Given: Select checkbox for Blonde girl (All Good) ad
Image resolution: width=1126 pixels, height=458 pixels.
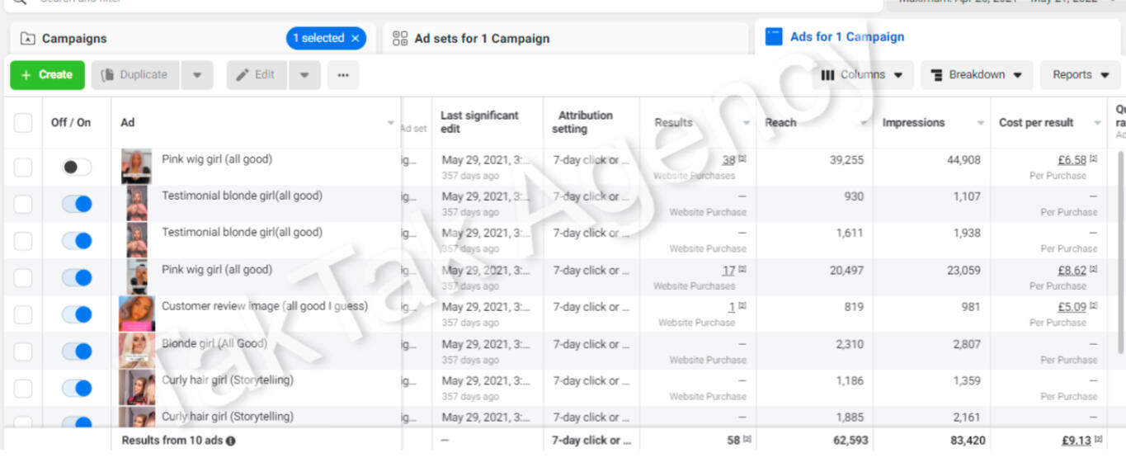Looking at the screenshot, I should click(23, 352).
